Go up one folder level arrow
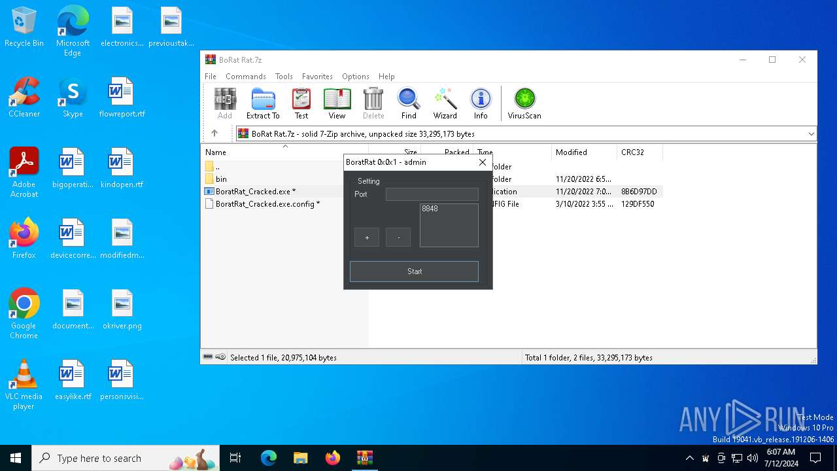The width and height of the screenshot is (837, 471). (x=214, y=133)
